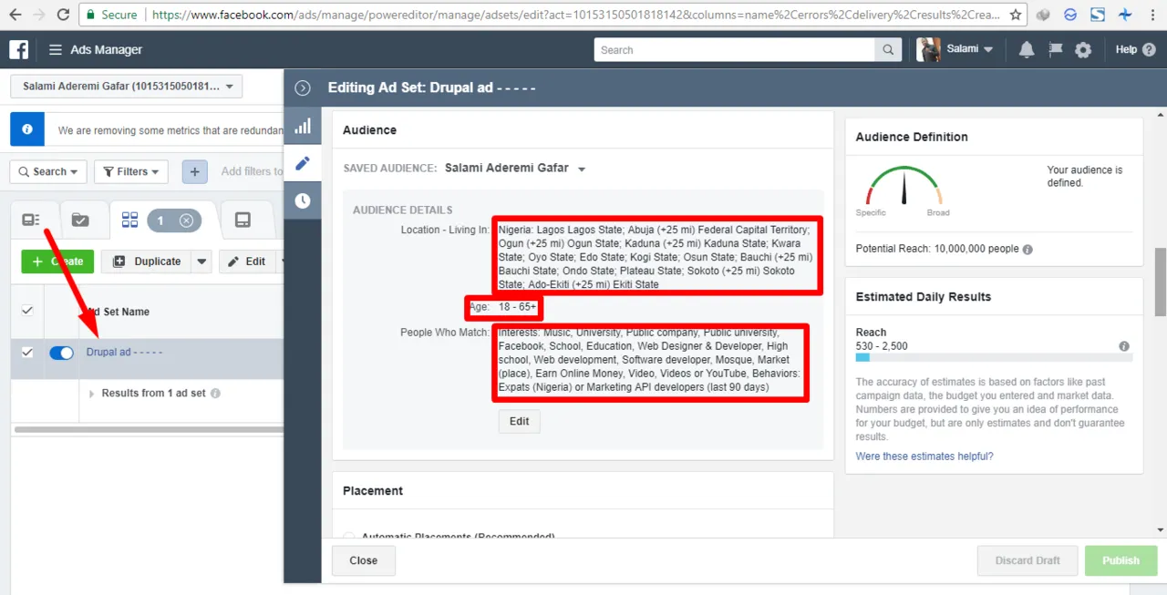The height and width of the screenshot is (595, 1167).
Task: Switch to the Ads tab
Action: point(243,220)
